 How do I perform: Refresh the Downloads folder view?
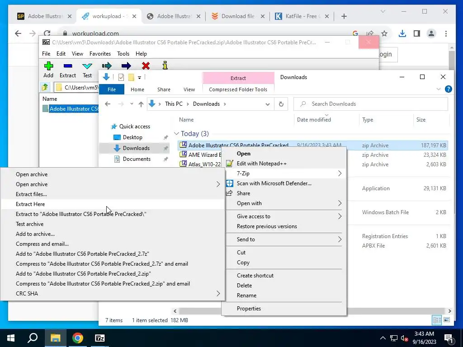281,104
